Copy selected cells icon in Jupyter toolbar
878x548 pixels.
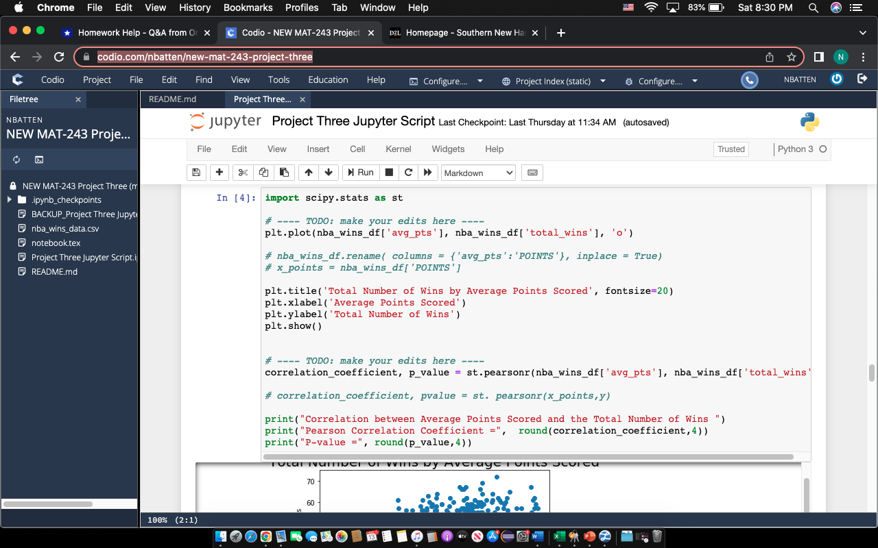coord(263,173)
